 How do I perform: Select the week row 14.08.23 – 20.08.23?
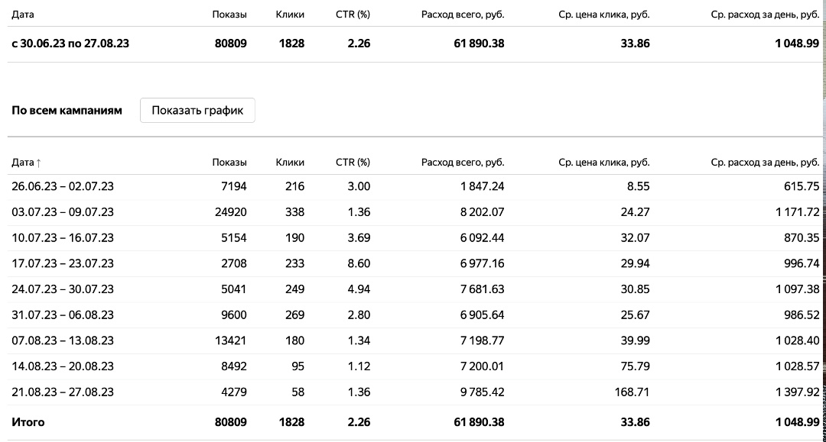click(63, 366)
